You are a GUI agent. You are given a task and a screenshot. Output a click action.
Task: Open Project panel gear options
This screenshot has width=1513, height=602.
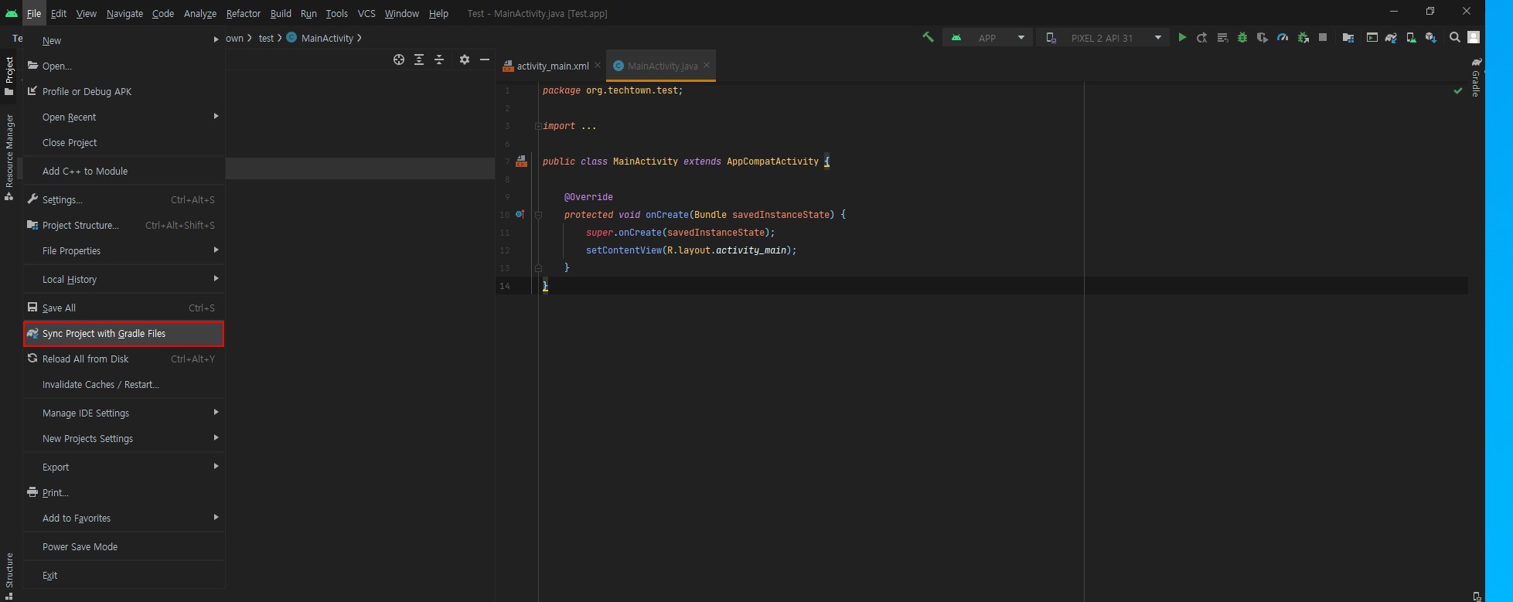tap(464, 60)
